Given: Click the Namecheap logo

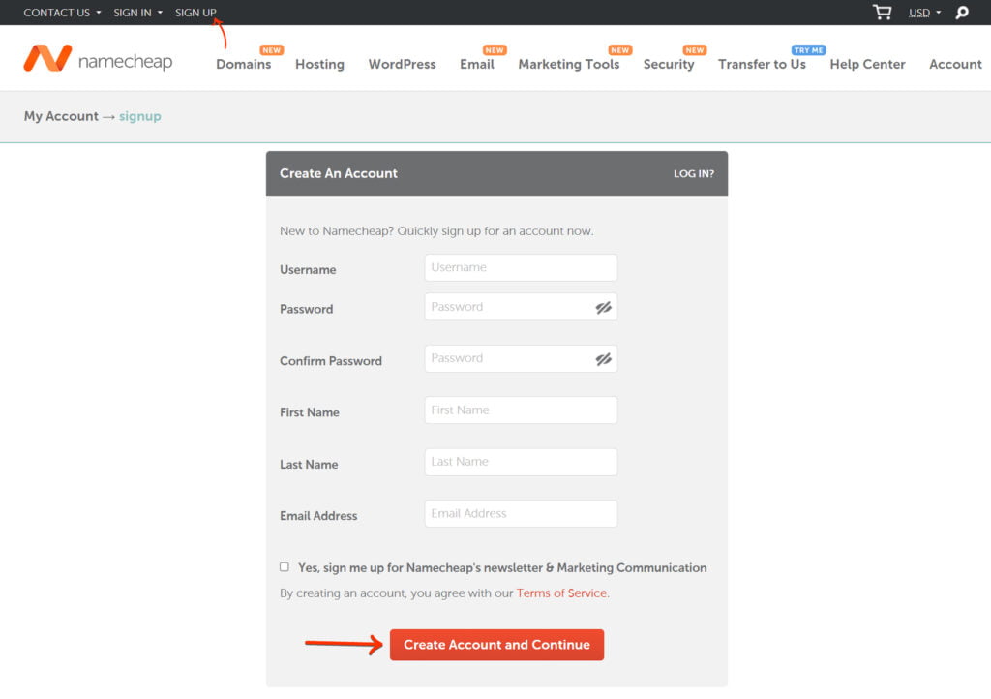Looking at the screenshot, I should (98, 60).
